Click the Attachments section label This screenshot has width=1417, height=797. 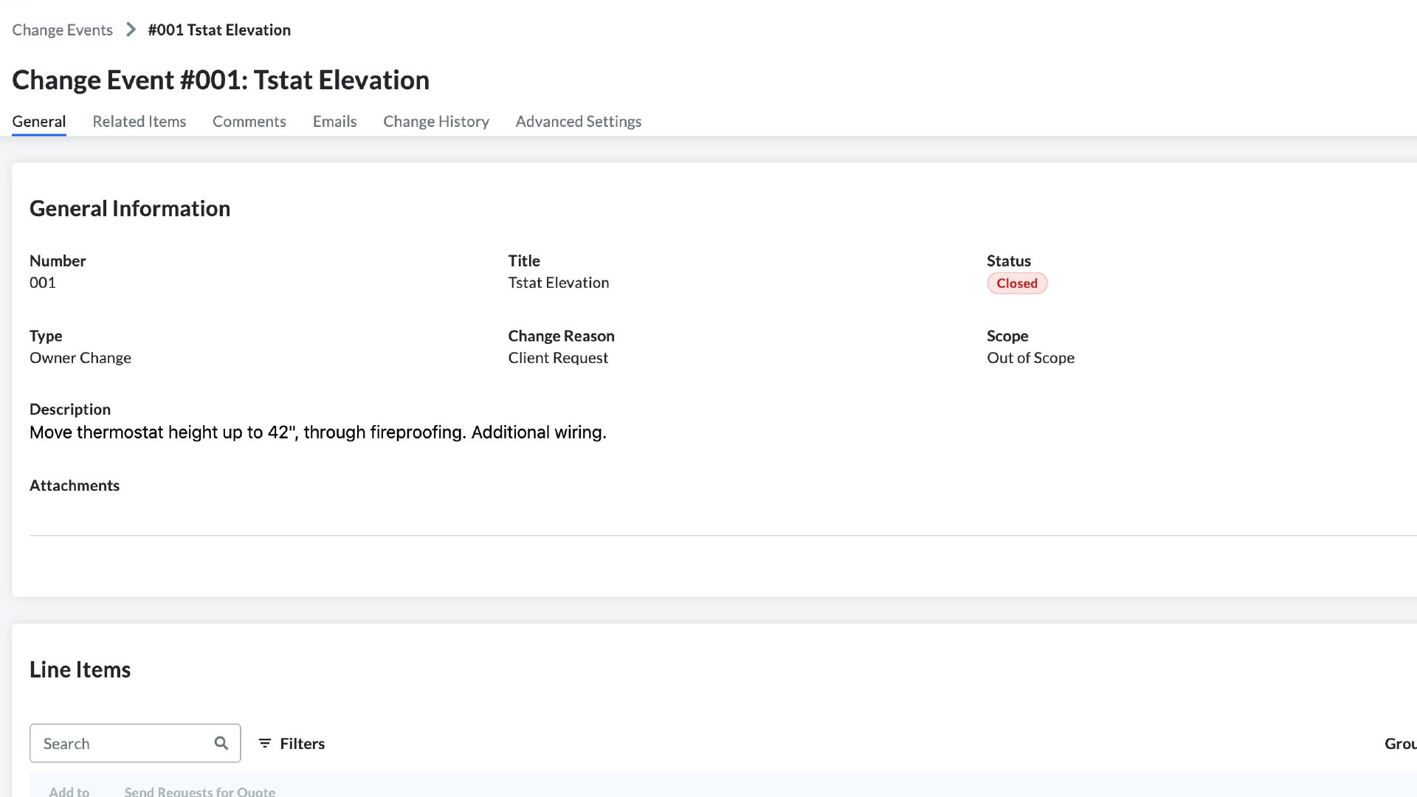(x=74, y=486)
